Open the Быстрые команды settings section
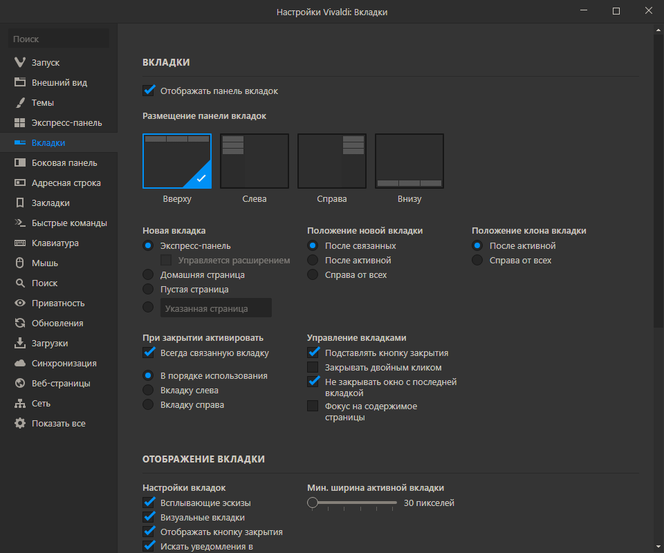The width and height of the screenshot is (664, 553). click(x=58, y=223)
